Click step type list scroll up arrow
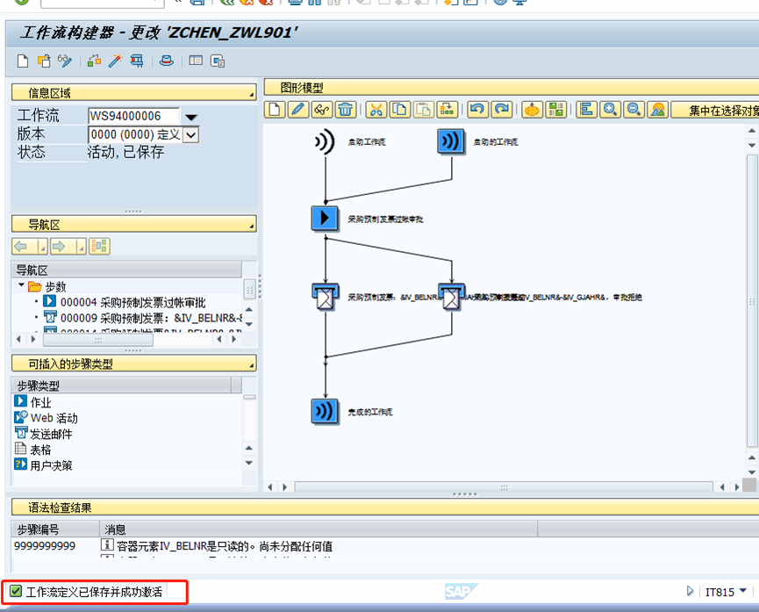This screenshot has width=759, height=612. pyautogui.click(x=249, y=448)
